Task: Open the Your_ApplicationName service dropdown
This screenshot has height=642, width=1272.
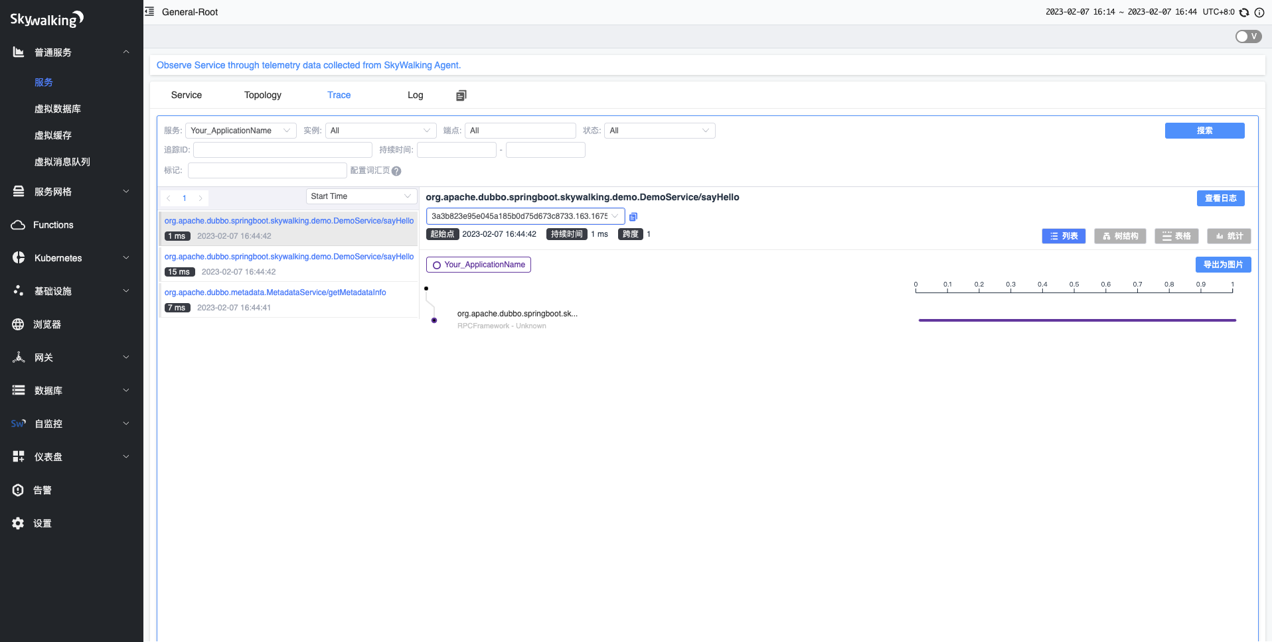Action: [240, 131]
